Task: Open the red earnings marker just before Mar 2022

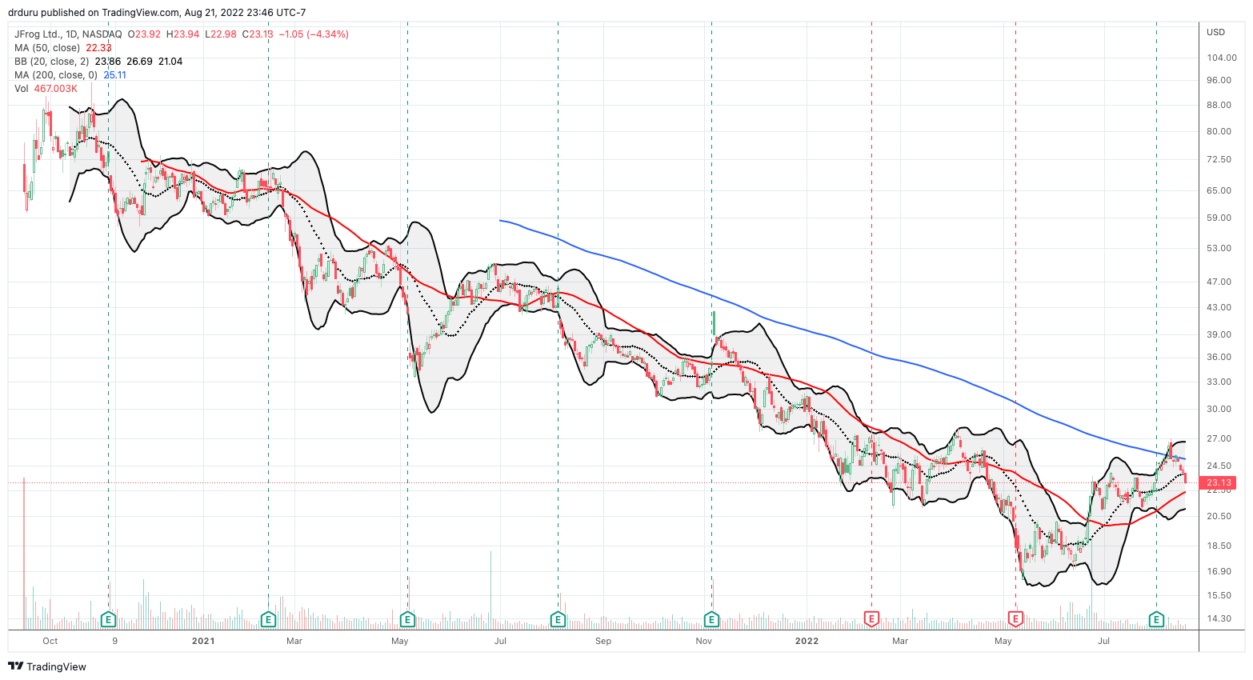Action: (x=871, y=619)
